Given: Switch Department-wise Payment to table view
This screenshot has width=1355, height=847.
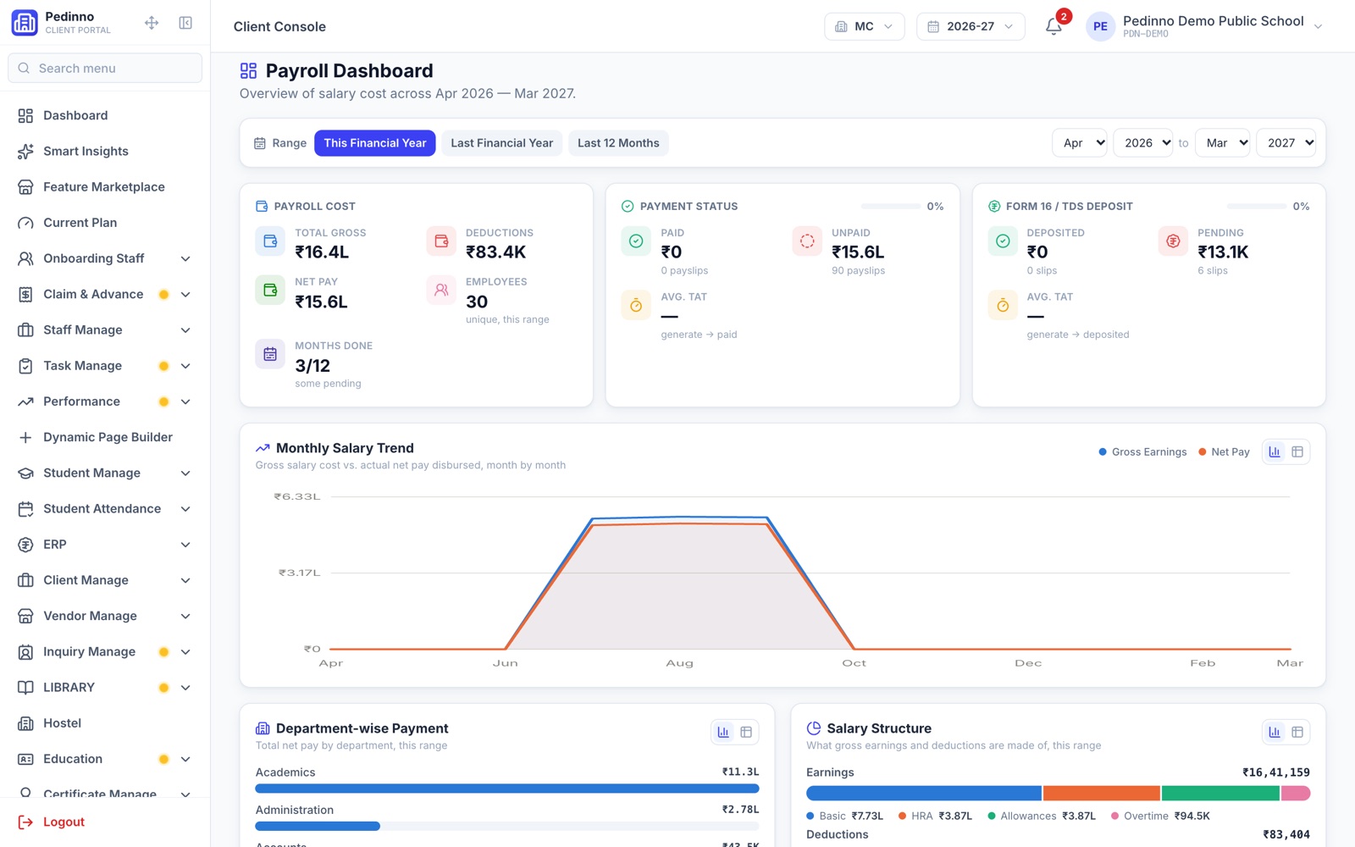Looking at the screenshot, I should tap(746, 732).
